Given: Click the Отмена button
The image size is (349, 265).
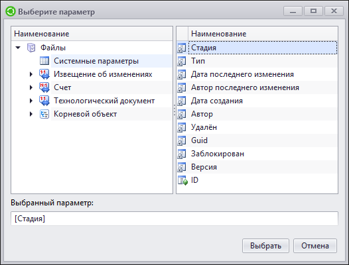Looking at the screenshot, I should coord(315,246).
